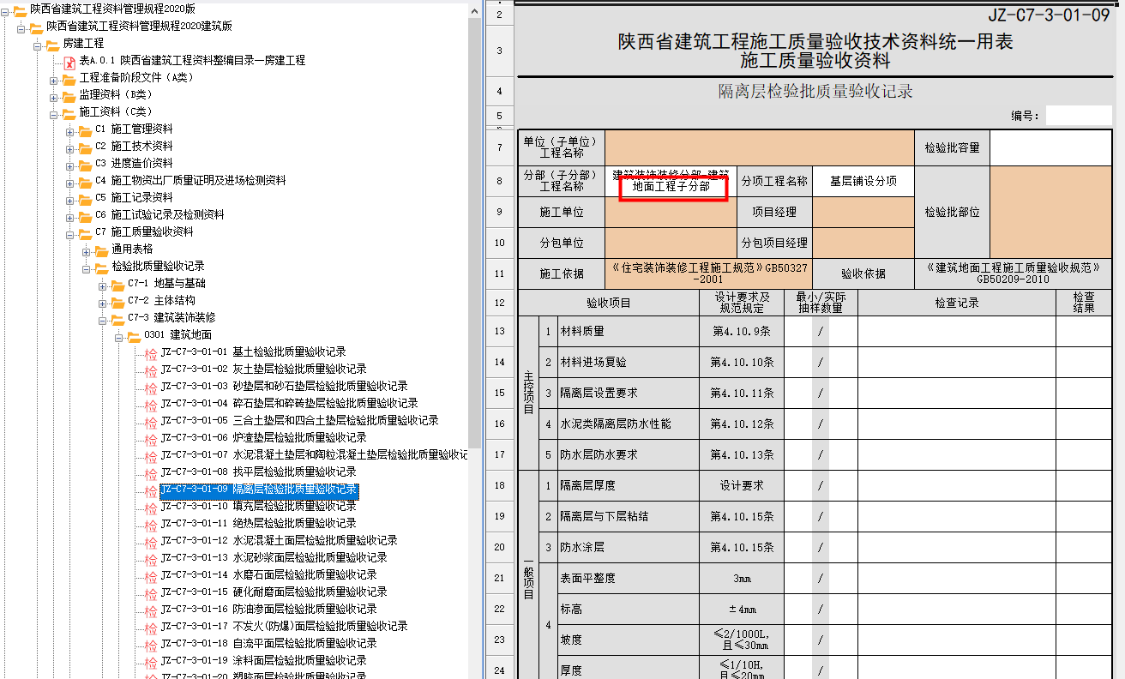Select JZ-C7-3-01-10 填充层检验批质量验收记录
The width and height of the screenshot is (1125, 679).
click(x=258, y=506)
